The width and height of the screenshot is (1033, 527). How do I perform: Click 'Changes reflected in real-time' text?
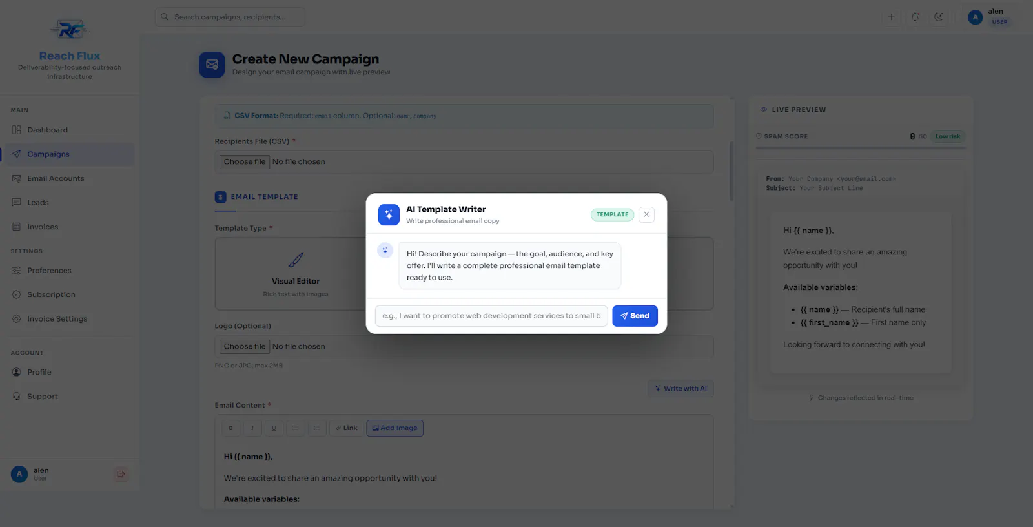click(865, 398)
